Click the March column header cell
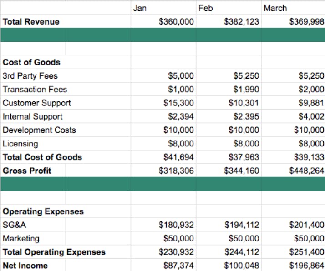This screenshot has width=325, height=271. [x=293, y=8]
